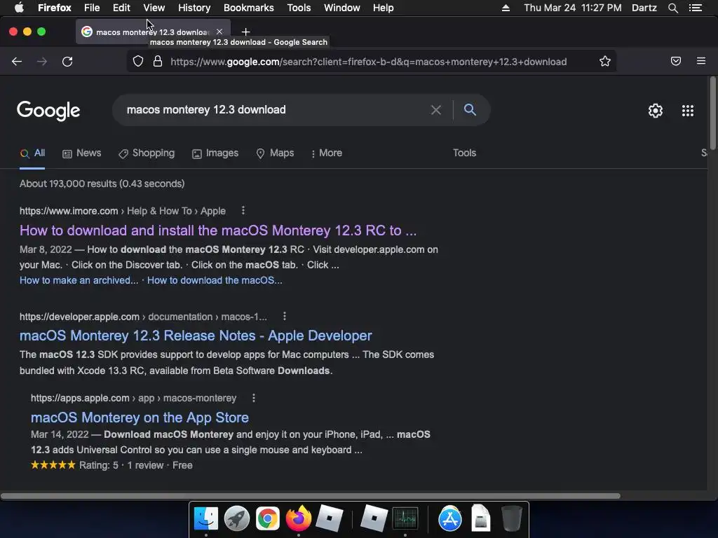Open the Apple menu

[19, 8]
